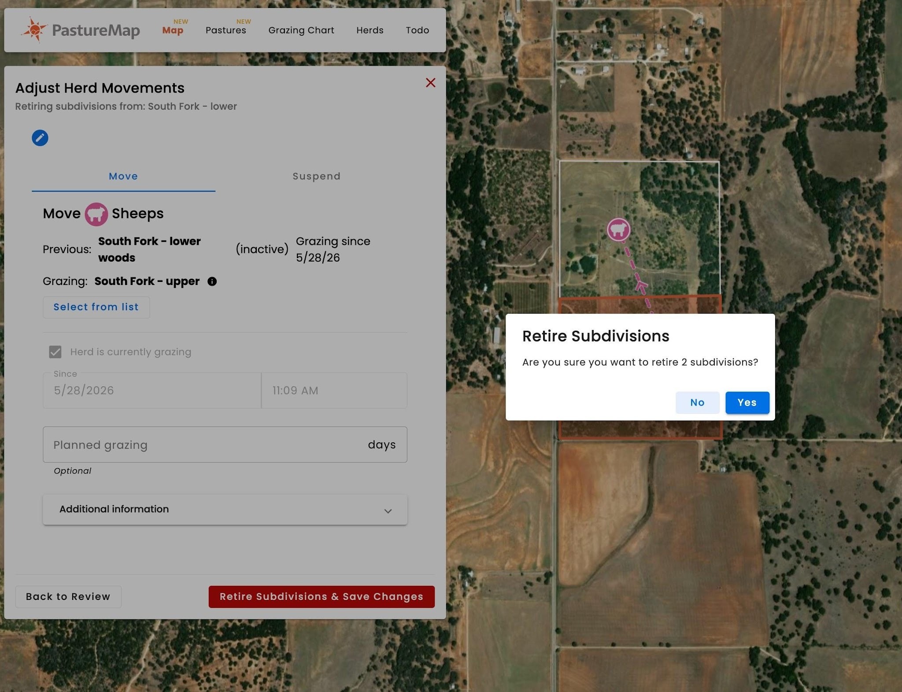
Task: Decline with the No button in dialog
Action: (x=698, y=403)
